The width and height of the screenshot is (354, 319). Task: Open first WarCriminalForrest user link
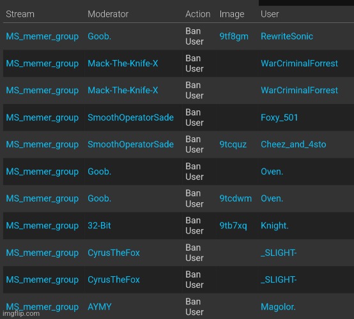299,63
